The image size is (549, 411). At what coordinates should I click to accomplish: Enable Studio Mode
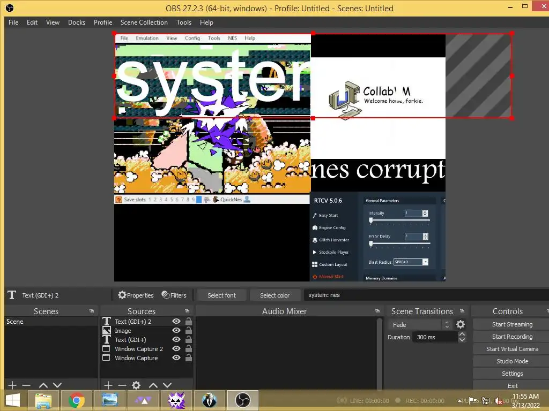[x=512, y=361]
